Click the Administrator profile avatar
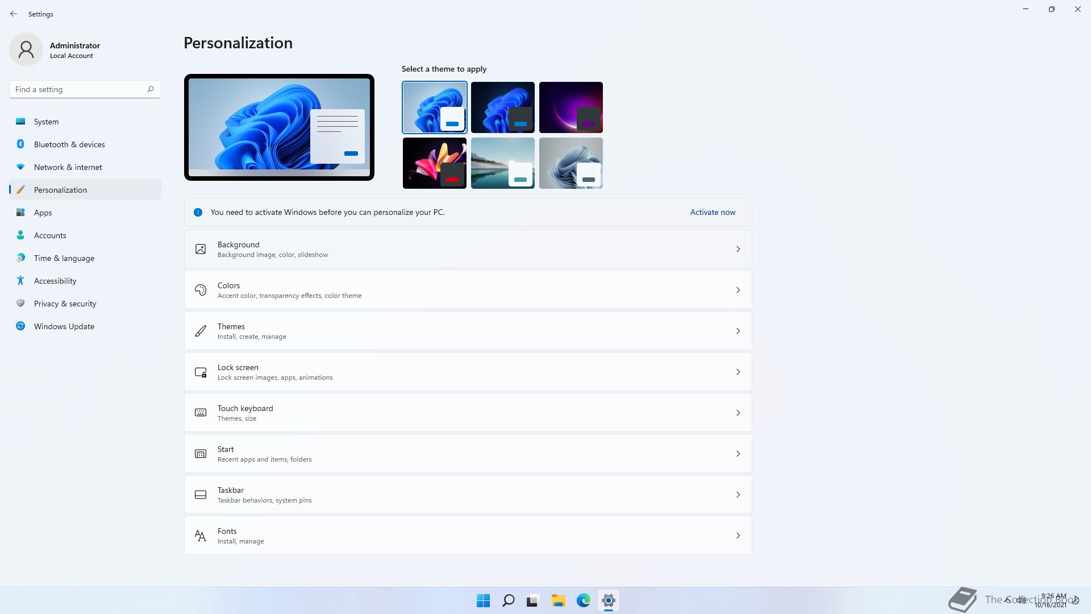 26,49
